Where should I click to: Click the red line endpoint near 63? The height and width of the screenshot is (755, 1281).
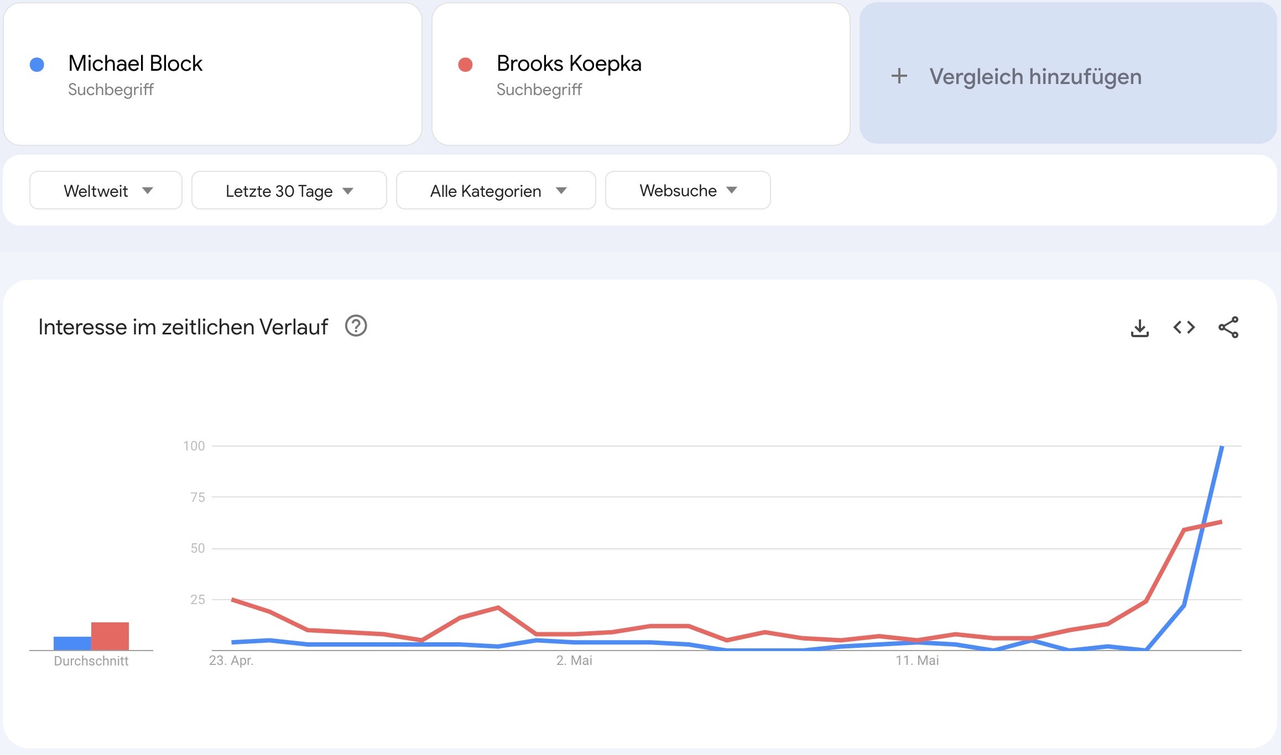1221,522
